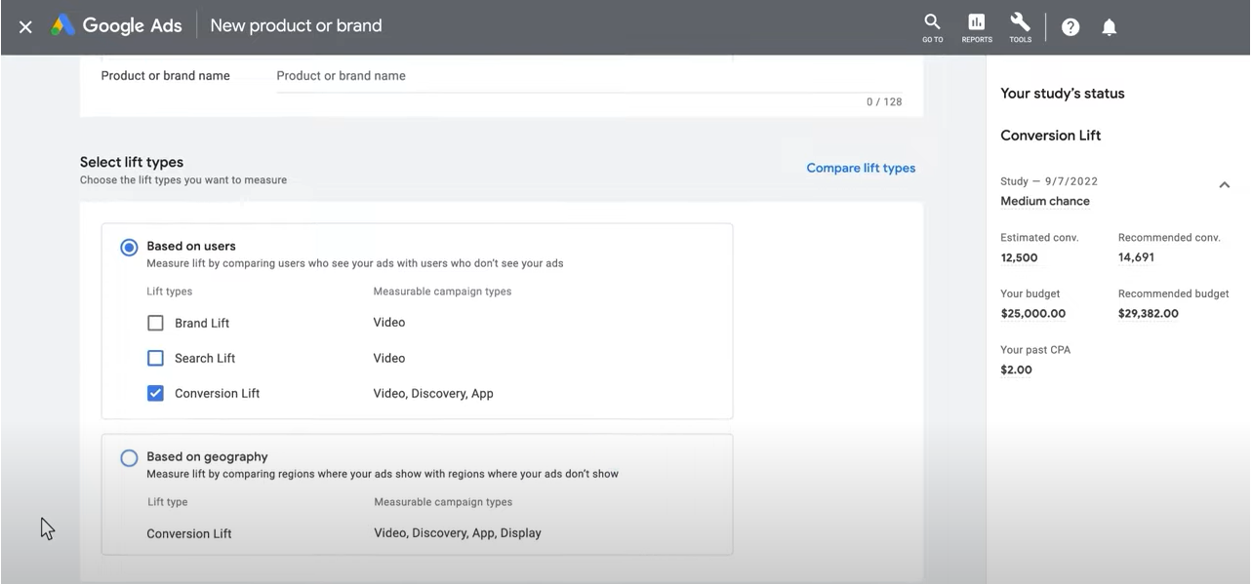Enable the Search Lift checkbox

[155, 358]
